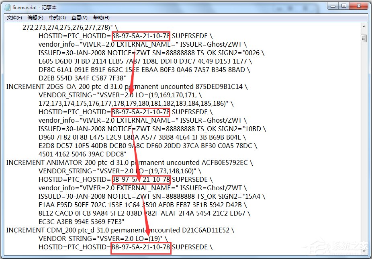Click the INCREMENT CDM_200 line

click(x=120, y=230)
